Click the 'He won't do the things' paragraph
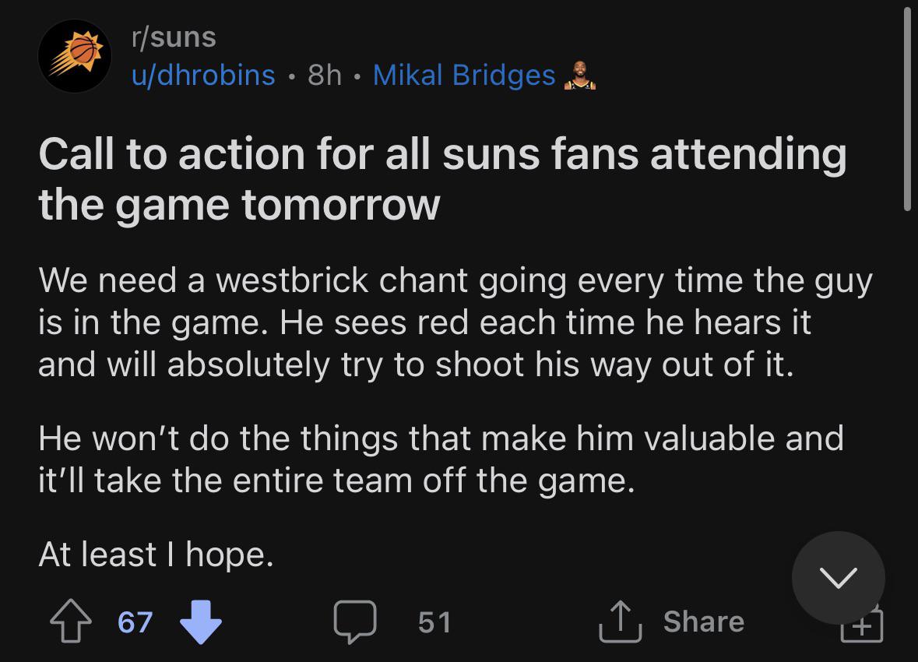 click(x=441, y=459)
